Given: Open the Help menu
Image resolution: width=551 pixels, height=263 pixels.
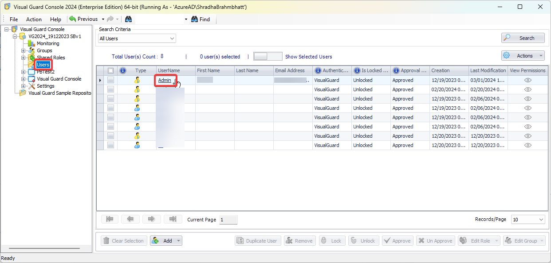Looking at the screenshot, I should pyautogui.click(x=55, y=19).
